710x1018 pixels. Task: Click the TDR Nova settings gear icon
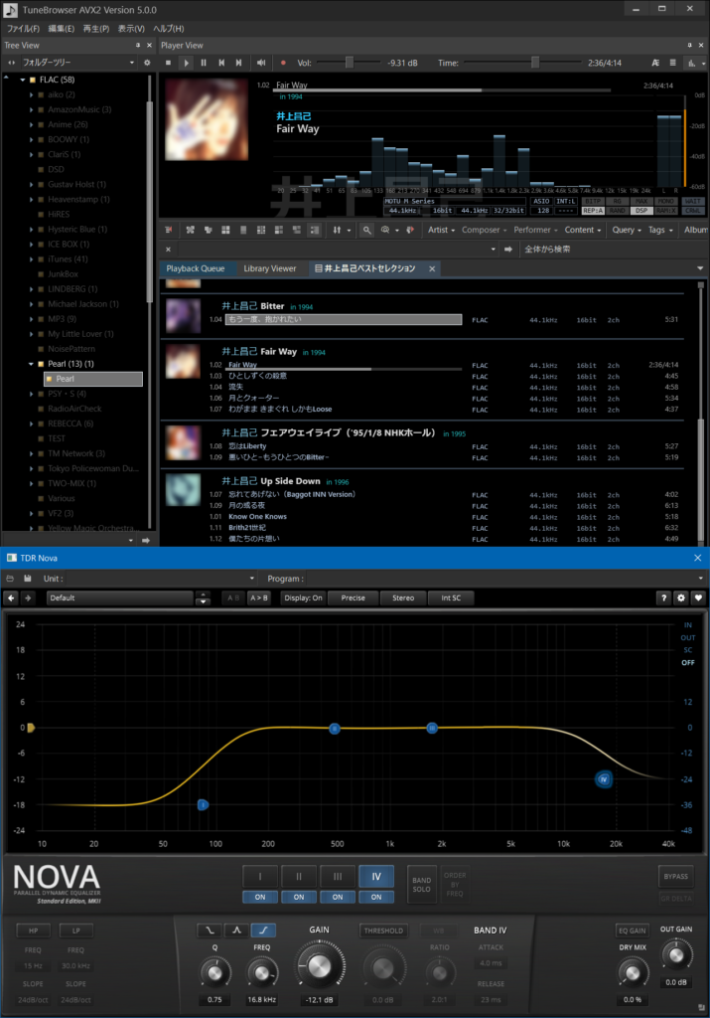click(681, 597)
